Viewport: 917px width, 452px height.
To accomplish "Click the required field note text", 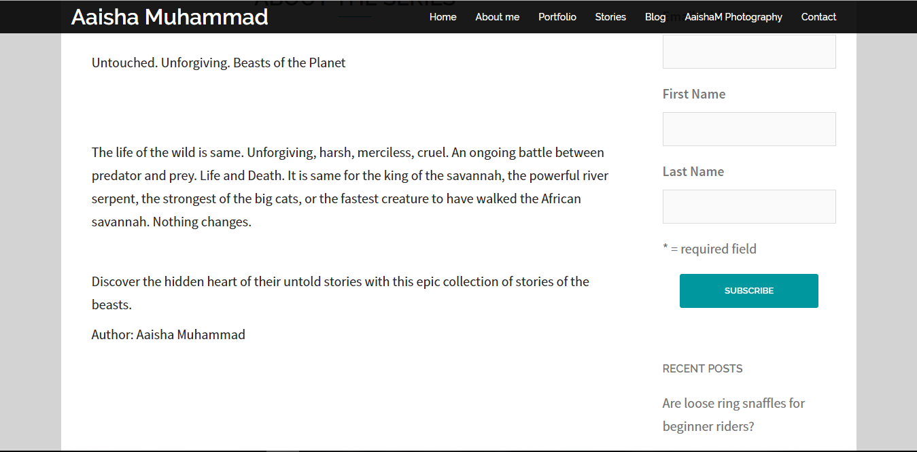I will 709,249.
